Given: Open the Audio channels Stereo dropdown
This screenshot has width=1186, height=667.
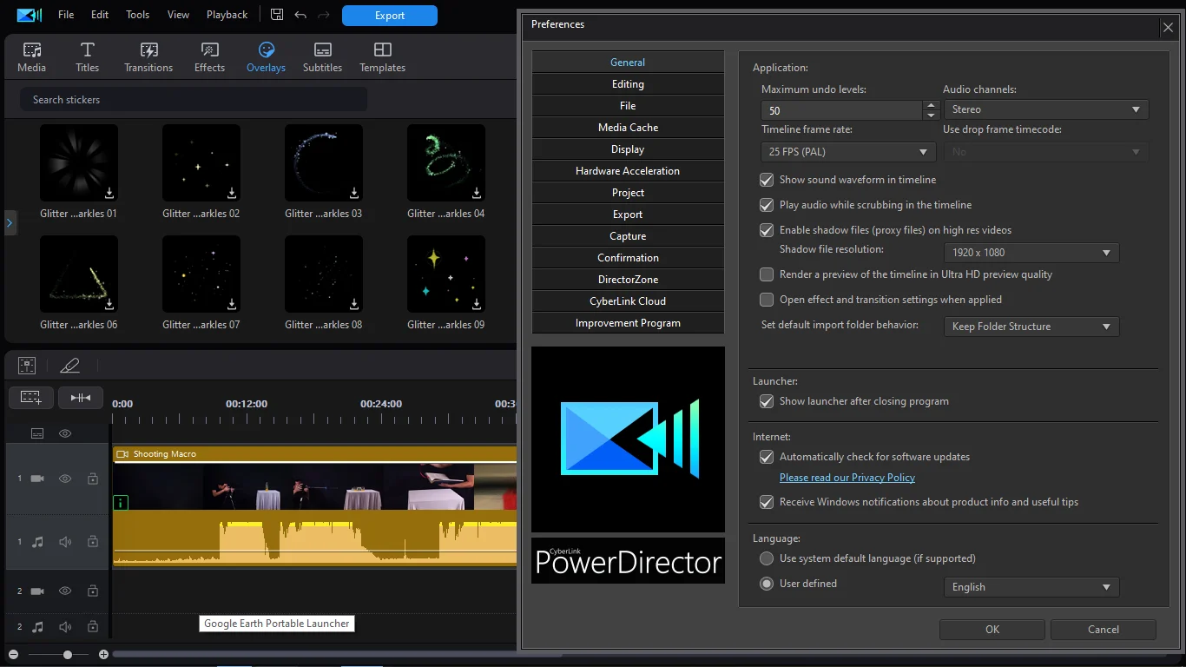Looking at the screenshot, I should click(1045, 109).
